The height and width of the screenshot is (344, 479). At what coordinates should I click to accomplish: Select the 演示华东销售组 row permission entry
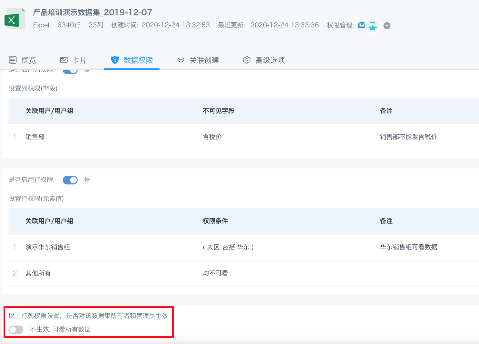[x=48, y=247]
